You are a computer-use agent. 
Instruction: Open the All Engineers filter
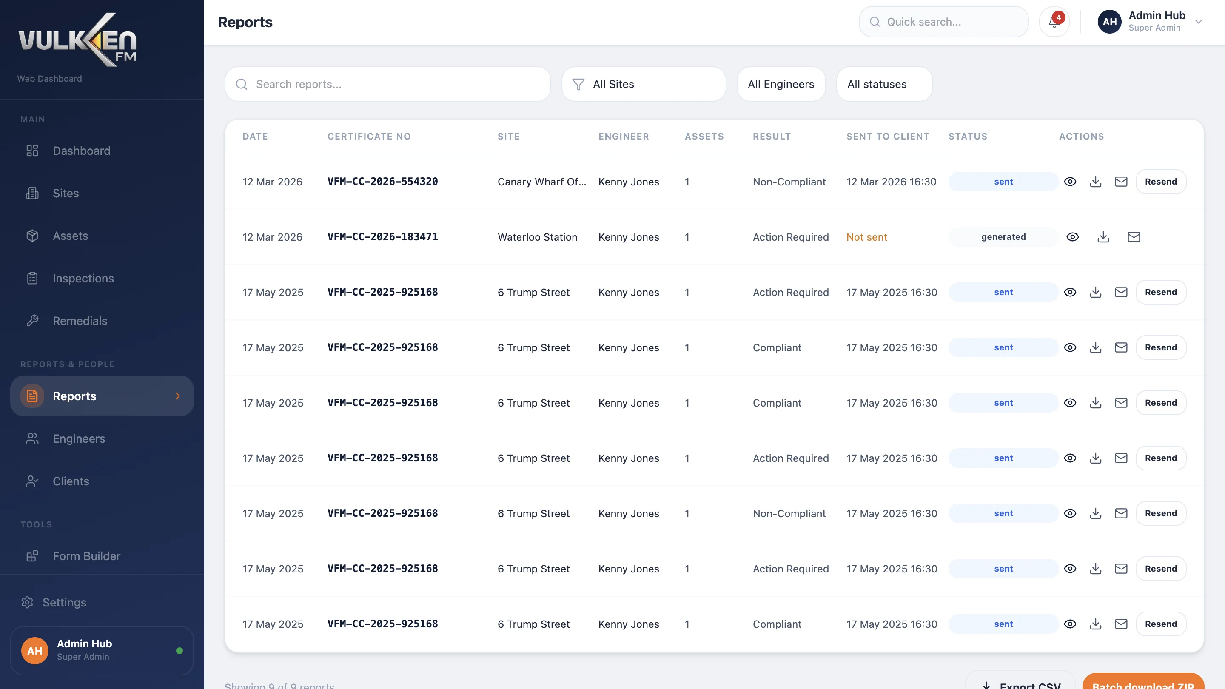781,84
